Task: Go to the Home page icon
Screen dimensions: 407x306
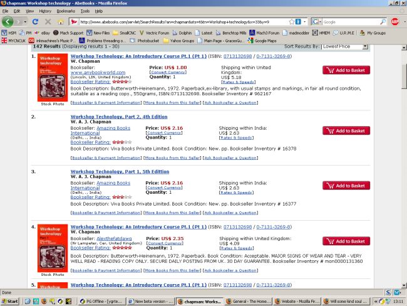Action: click(x=61, y=22)
